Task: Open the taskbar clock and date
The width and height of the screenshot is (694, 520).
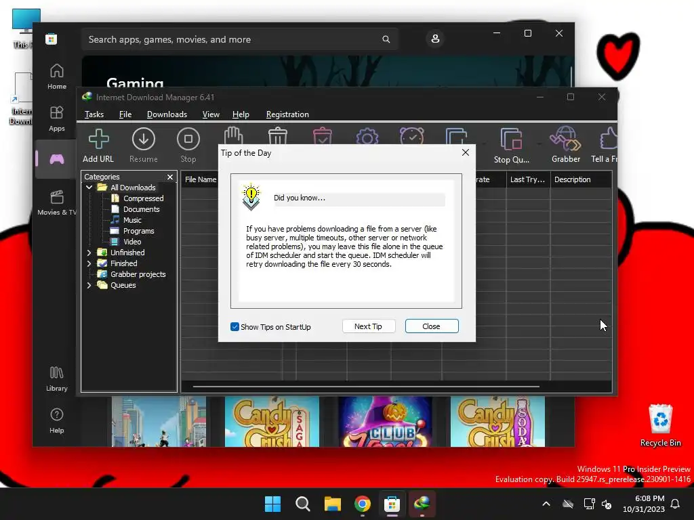Action: click(x=644, y=504)
